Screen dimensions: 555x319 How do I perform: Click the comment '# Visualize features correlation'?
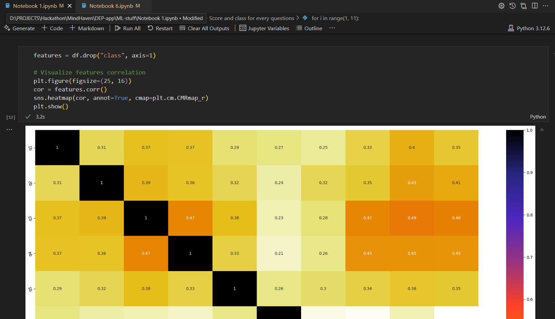[90, 72]
